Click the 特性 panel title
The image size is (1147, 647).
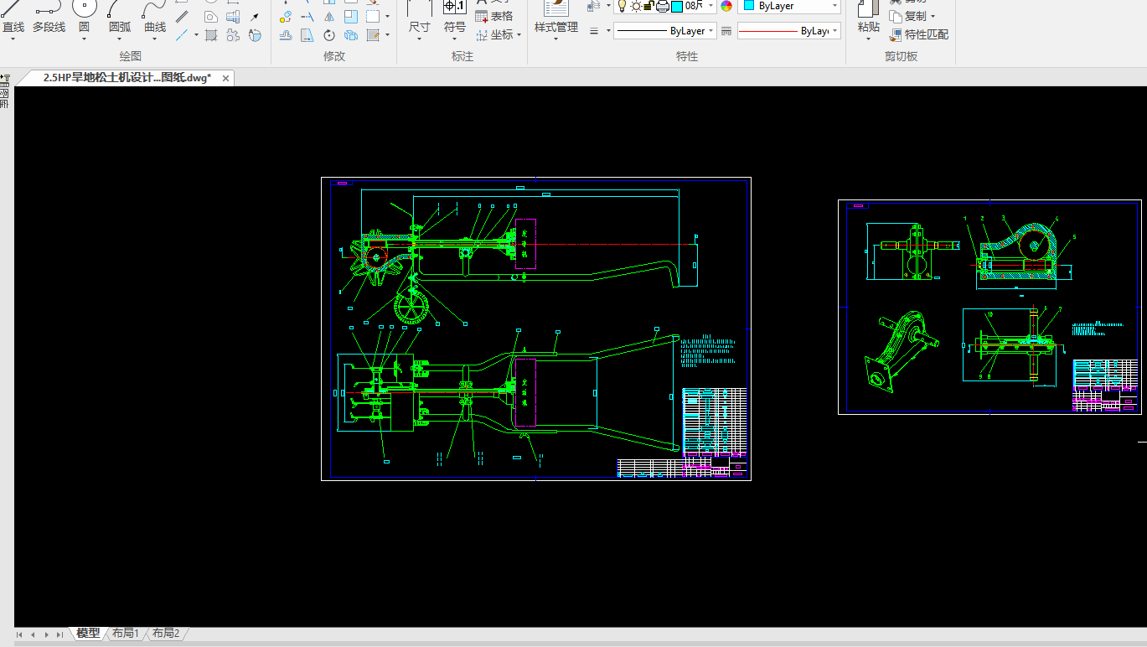point(687,56)
